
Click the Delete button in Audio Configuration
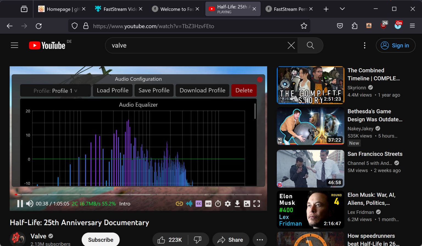[244, 90]
